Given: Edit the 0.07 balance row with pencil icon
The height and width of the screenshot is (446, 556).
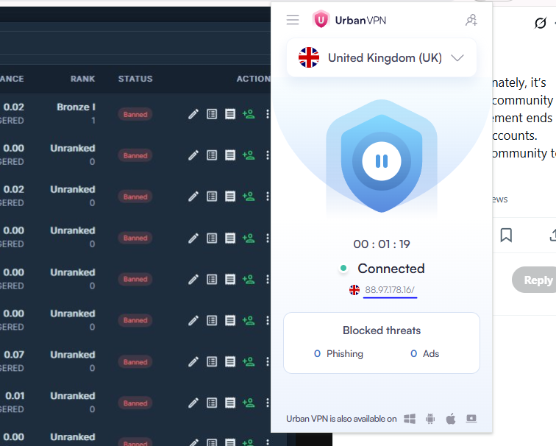Looking at the screenshot, I should [x=193, y=361].
